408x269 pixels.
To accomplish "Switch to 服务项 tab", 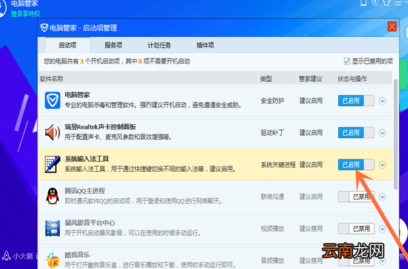I will point(113,45).
